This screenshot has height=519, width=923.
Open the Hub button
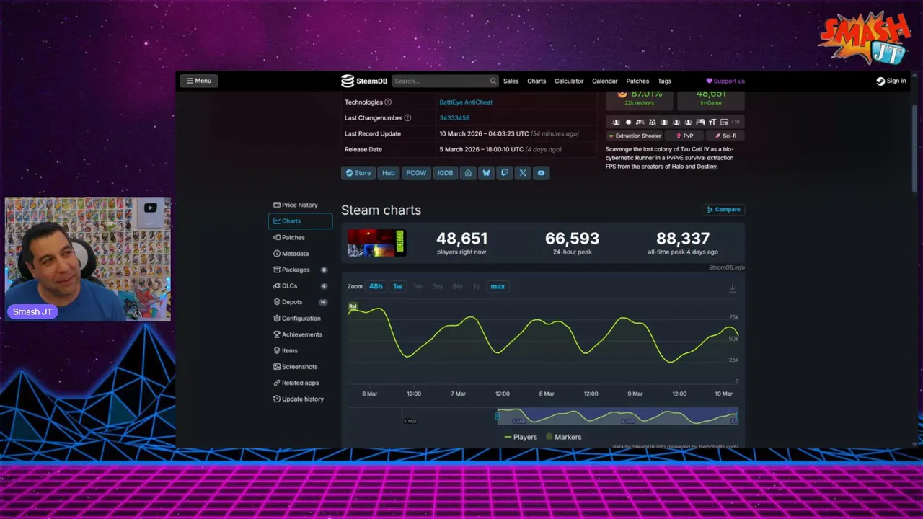click(x=388, y=173)
